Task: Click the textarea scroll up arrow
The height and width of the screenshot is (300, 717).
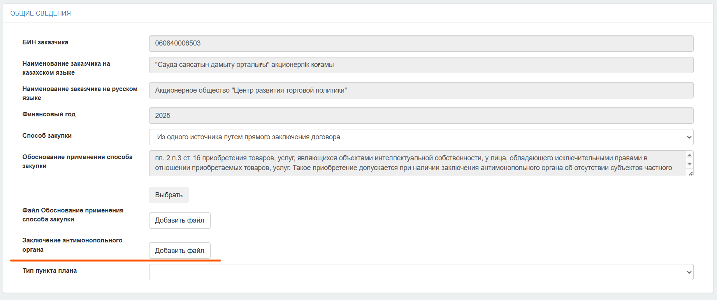Action: point(689,155)
